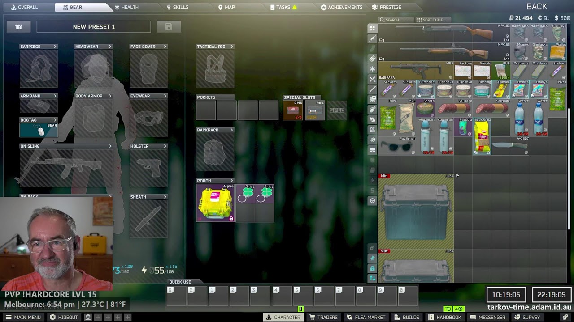Select the MP-155 shotgun
574x322 pixels.
coord(444,52)
